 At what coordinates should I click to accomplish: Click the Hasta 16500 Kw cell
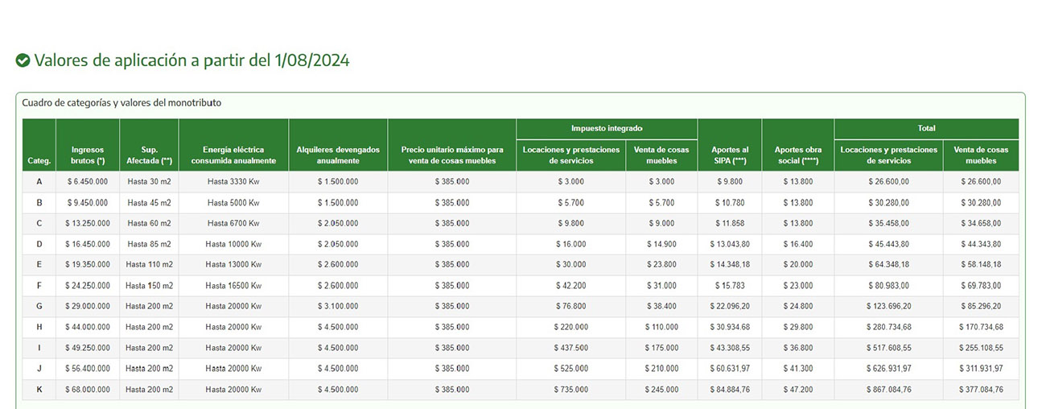(233, 286)
